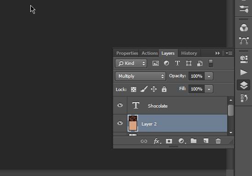Filter for type layers icon
Viewport: 252px width, 176px height.
click(178, 63)
